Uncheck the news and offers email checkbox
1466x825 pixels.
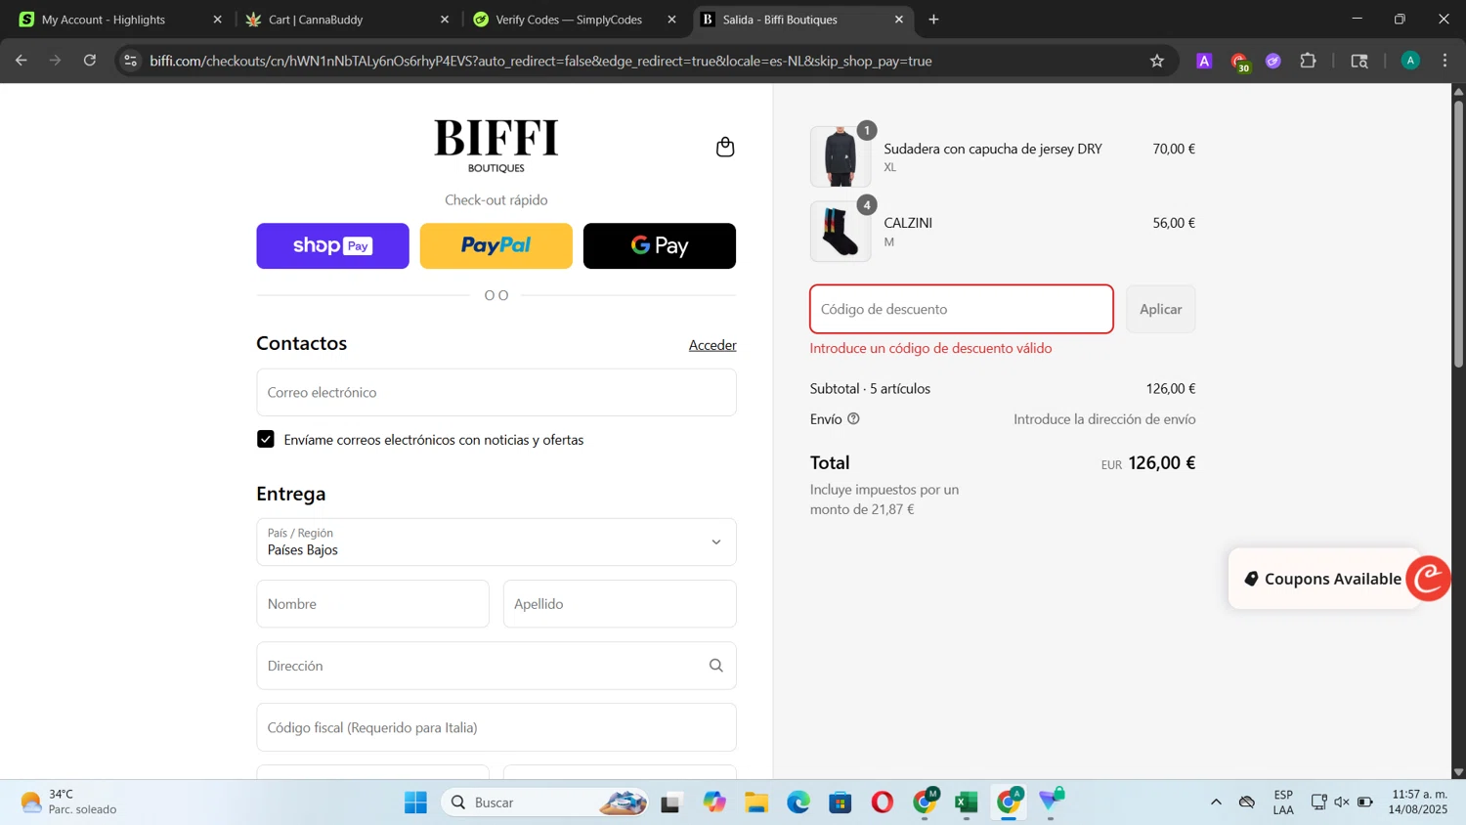click(266, 439)
